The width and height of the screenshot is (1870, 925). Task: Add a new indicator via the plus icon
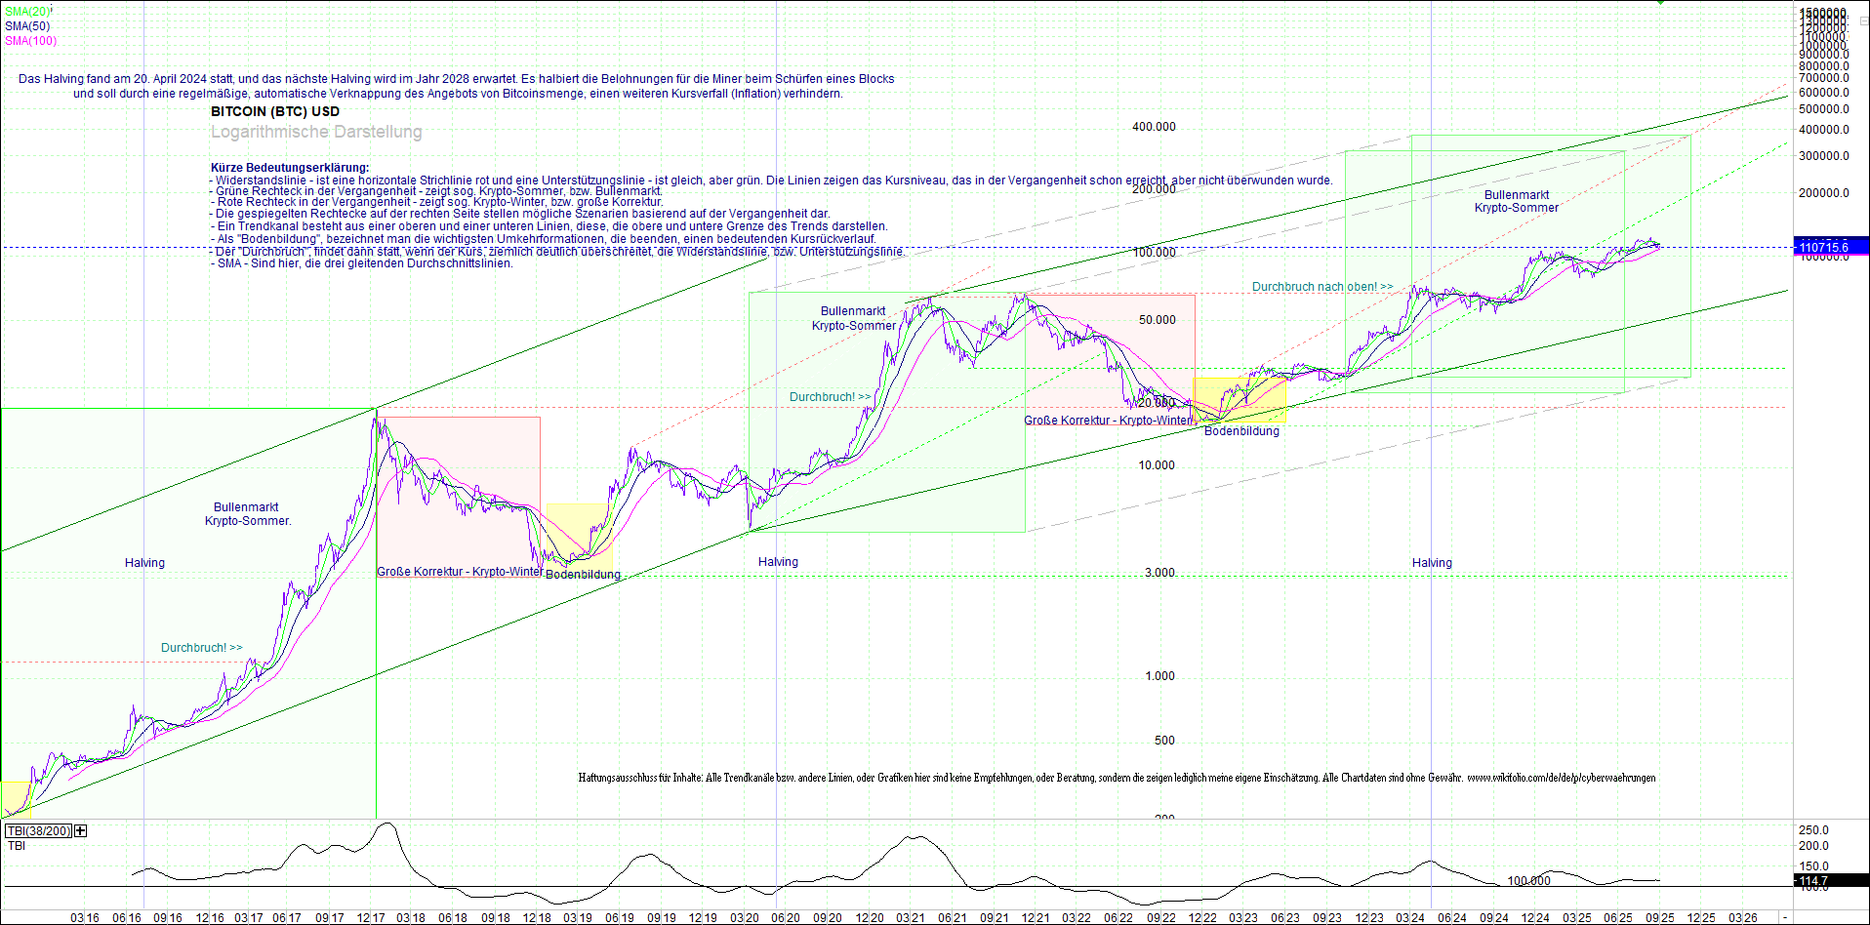pos(80,830)
